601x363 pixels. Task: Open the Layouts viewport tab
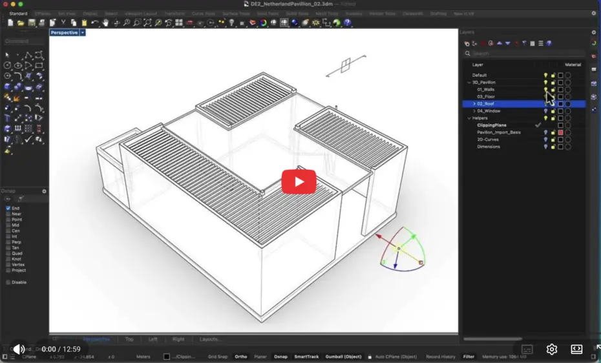[211, 339]
